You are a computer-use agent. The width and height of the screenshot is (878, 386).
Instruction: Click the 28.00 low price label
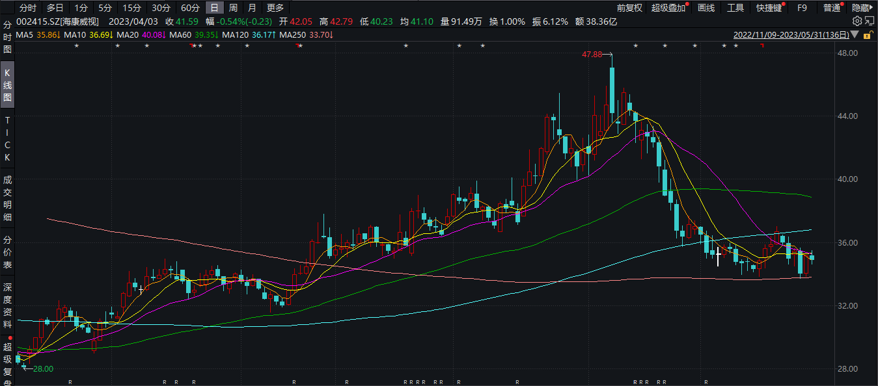(42, 369)
